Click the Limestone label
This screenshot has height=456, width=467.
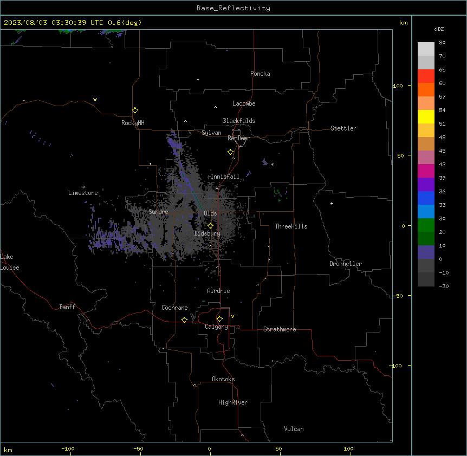click(x=83, y=193)
